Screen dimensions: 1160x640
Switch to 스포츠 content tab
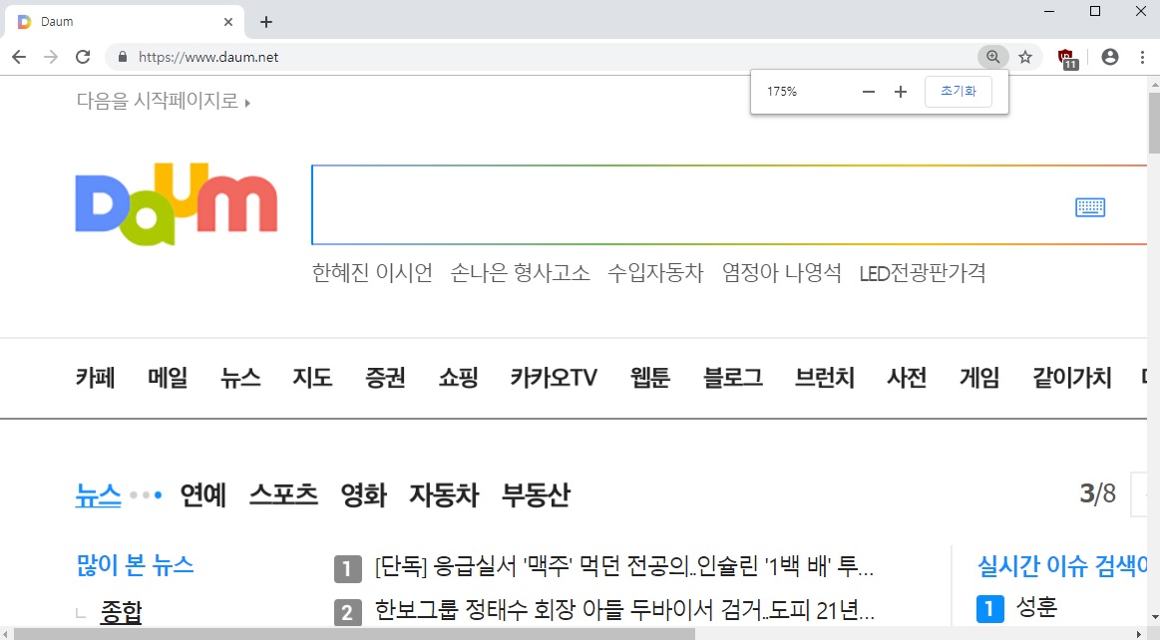pos(283,494)
